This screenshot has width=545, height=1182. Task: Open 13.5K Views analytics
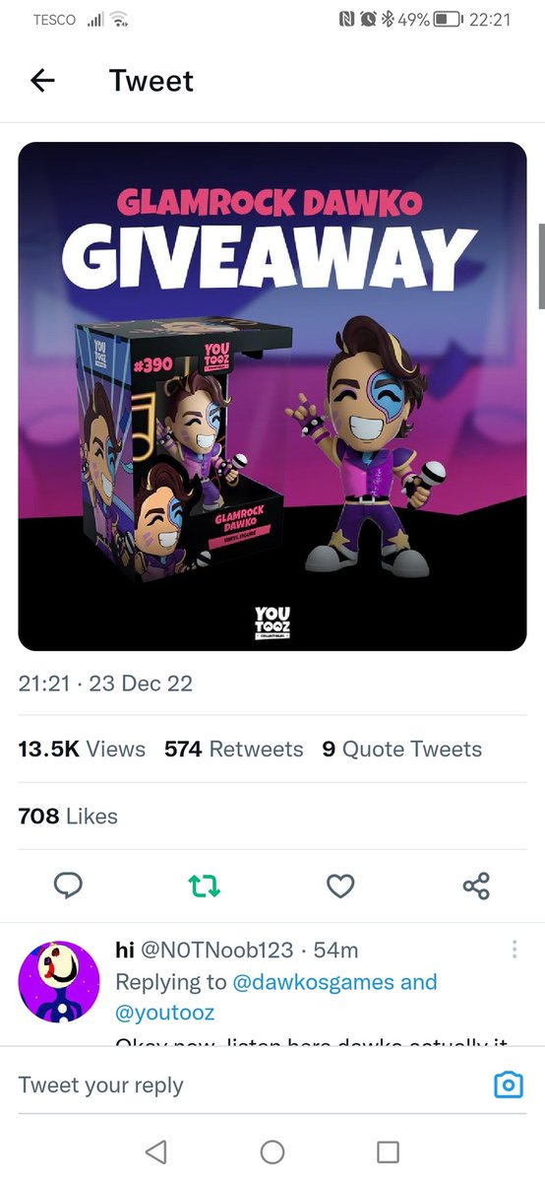[x=82, y=750]
